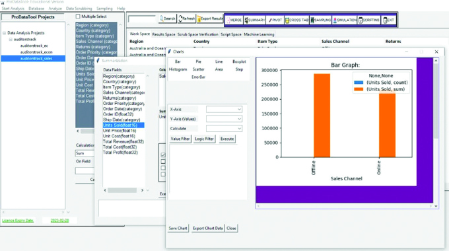Viewport: 449px width, 251px height.
Task: Select the Scatter chart type
Action: click(x=199, y=69)
